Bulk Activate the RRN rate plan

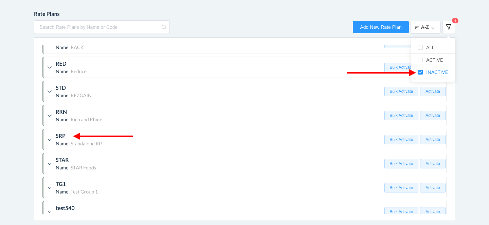401,116
